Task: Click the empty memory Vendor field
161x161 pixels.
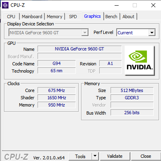Action: 132,105
